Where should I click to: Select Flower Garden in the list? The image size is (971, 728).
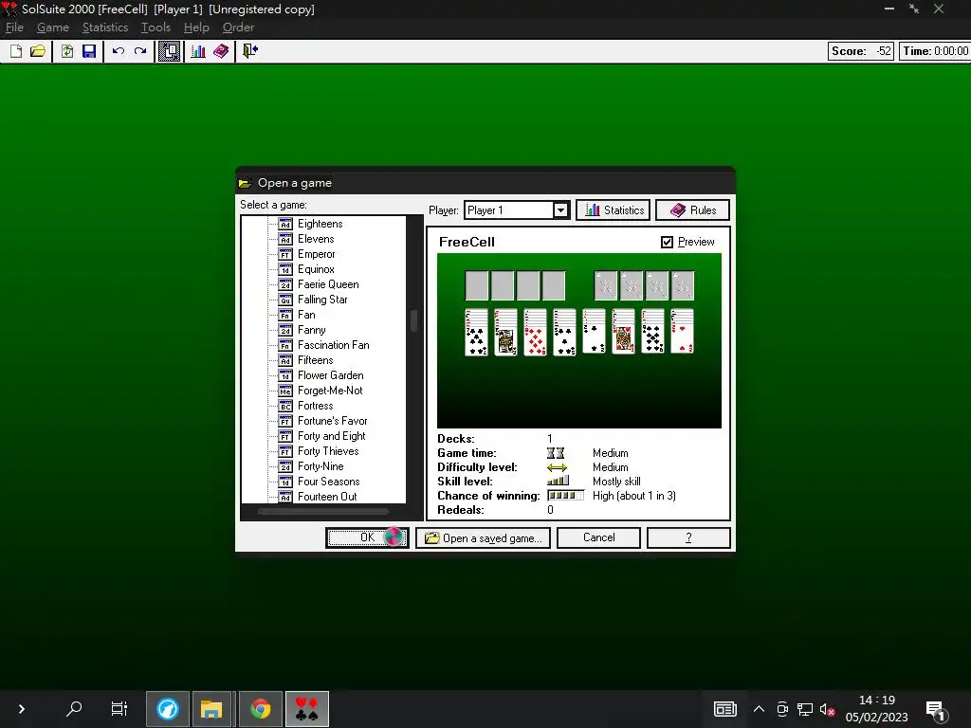[x=331, y=375]
